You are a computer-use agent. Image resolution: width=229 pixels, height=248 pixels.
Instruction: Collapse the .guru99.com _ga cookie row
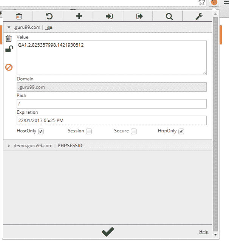point(108,27)
